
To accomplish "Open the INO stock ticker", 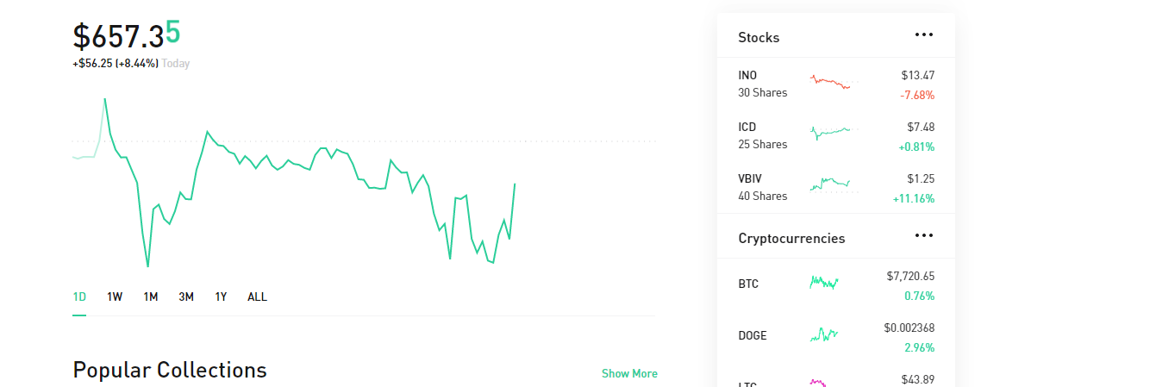I will pyautogui.click(x=747, y=75).
